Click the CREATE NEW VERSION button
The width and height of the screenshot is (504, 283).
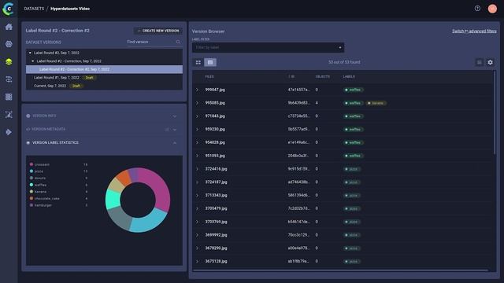coord(157,31)
